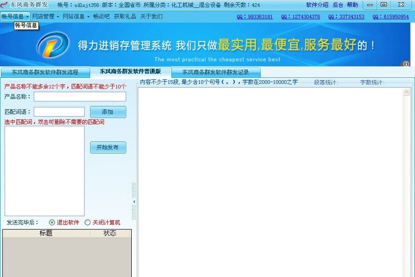Click the 帐号：sdlxjt356 text
Image resolution: width=415 pixels, height=277 pixels.
click(x=78, y=5)
